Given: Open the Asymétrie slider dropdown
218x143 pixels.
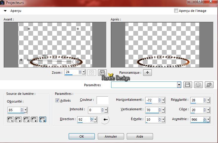Looking at the screenshot, I should (208, 120).
